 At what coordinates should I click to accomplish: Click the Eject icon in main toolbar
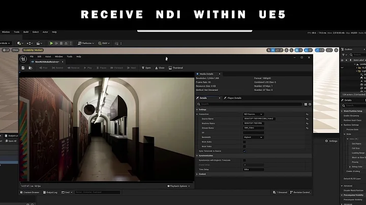point(66,43)
